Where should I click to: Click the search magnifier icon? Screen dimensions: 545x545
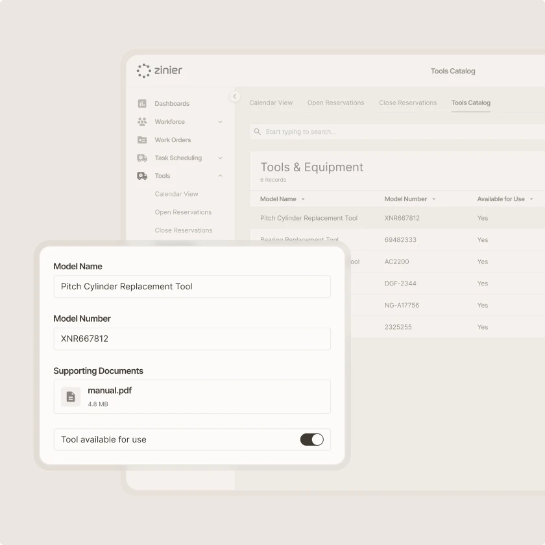(x=257, y=132)
